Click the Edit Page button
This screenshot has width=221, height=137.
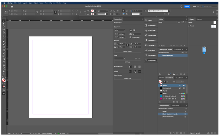coord(127,62)
